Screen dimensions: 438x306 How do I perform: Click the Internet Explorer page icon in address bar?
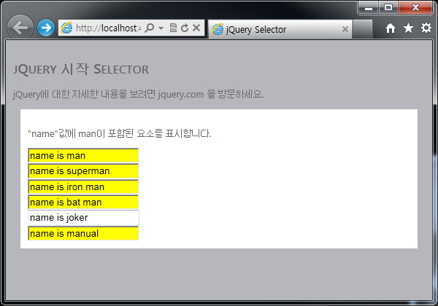pyautogui.click(x=66, y=28)
